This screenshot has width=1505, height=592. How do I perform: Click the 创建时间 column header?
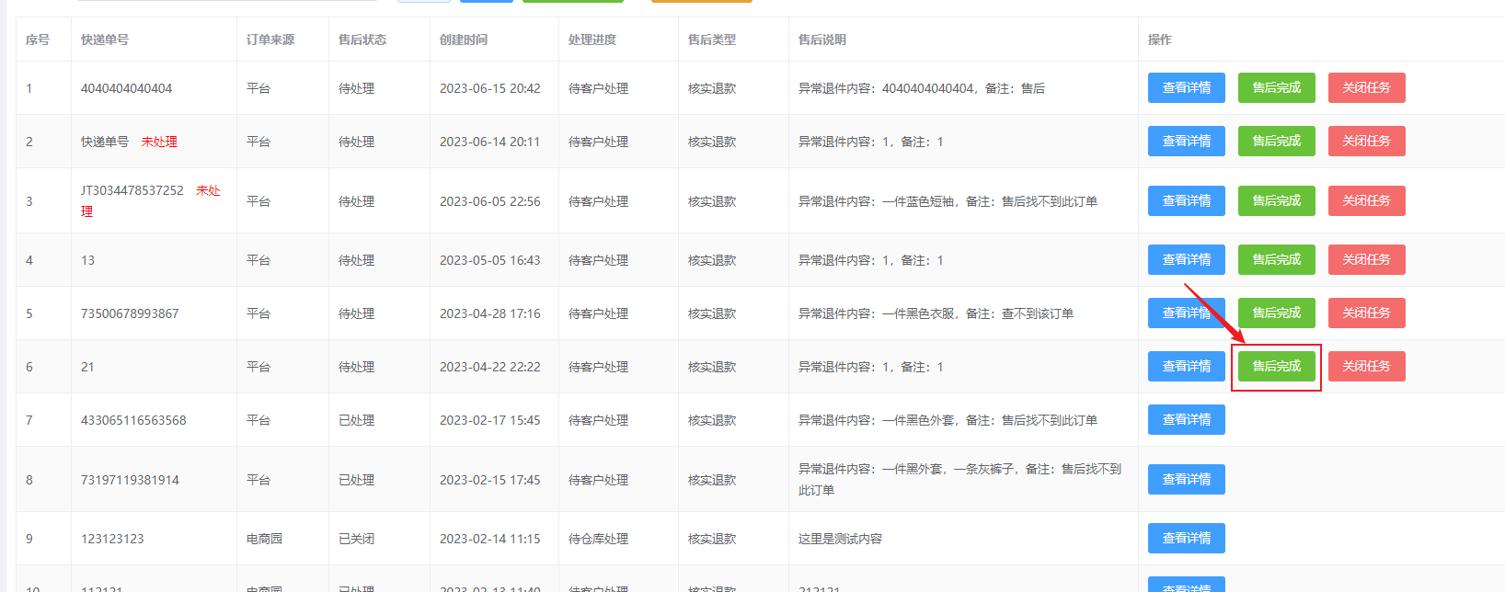pyautogui.click(x=464, y=40)
